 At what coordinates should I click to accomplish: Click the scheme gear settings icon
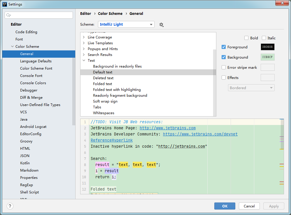[161, 25]
